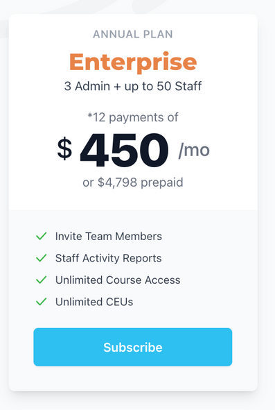Click the checkmark beside Unlimited Course Access
275x410 pixels.
click(x=42, y=280)
